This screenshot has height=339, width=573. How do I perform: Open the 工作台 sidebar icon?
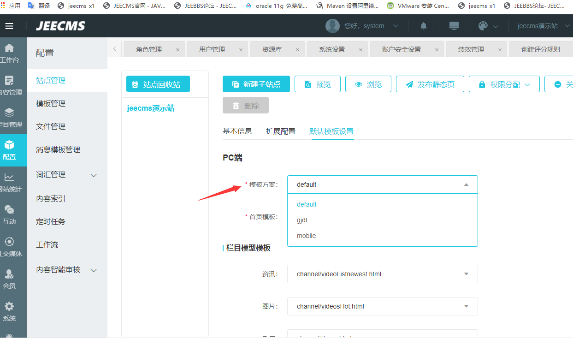tap(9, 53)
